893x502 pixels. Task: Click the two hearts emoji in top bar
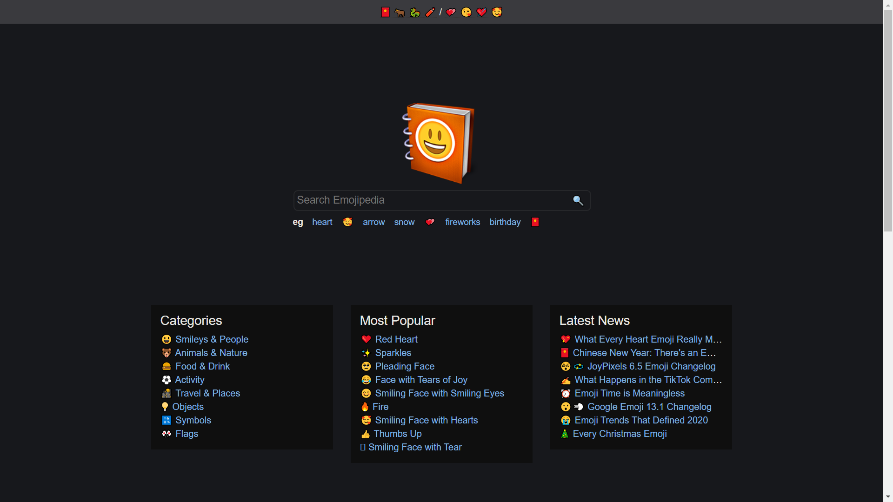pyautogui.click(x=451, y=13)
